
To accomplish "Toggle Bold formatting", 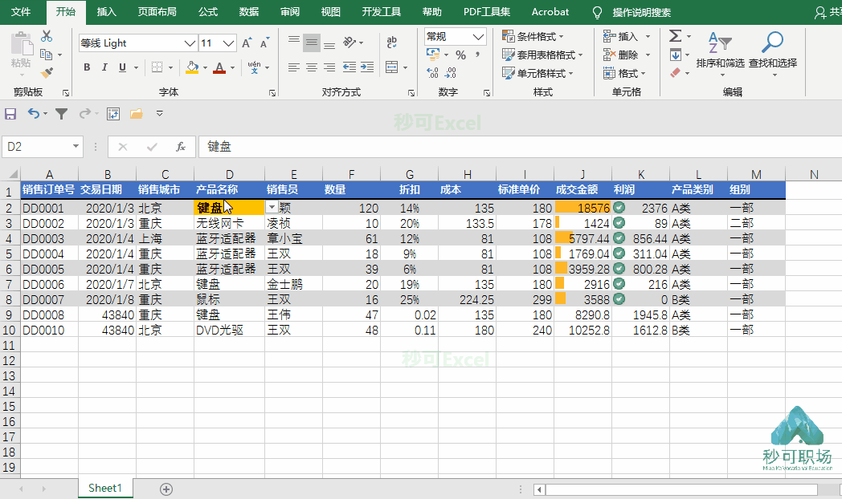I will click(x=87, y=67).
